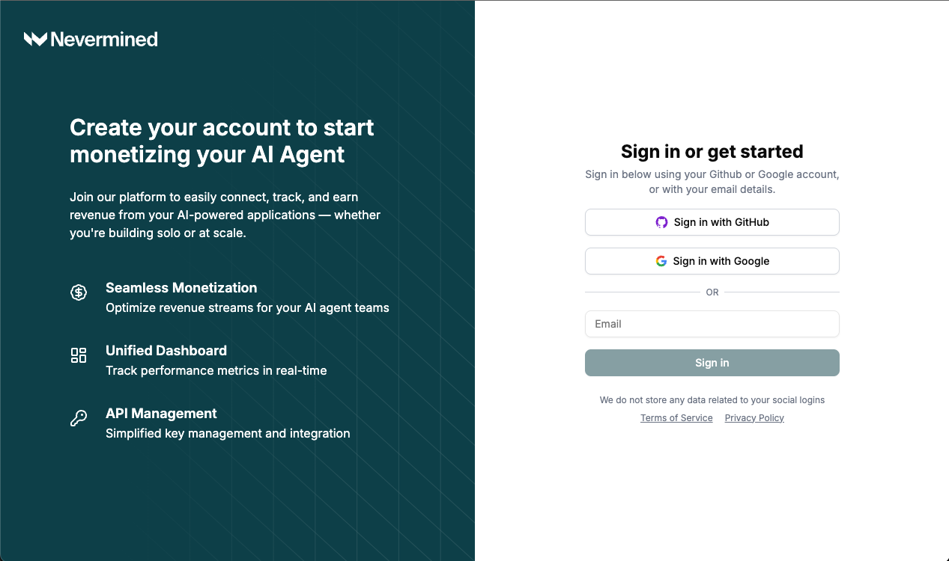The height and width of the screenshot is (561, 949).
Task: Click the Seamless Monetization heading text
Action: point(181,288)
